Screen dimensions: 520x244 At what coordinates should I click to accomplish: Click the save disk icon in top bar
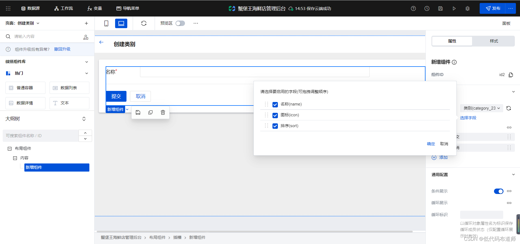[440, 8]
